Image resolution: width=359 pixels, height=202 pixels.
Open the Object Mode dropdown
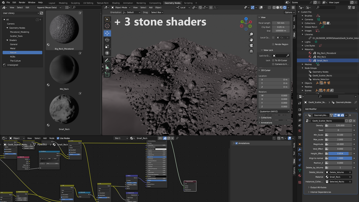[x=121, y=7]
